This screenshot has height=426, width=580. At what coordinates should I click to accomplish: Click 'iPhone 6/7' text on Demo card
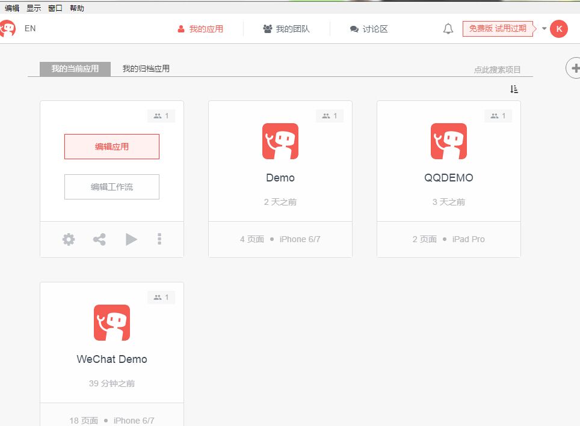click(x=300, y=239)
